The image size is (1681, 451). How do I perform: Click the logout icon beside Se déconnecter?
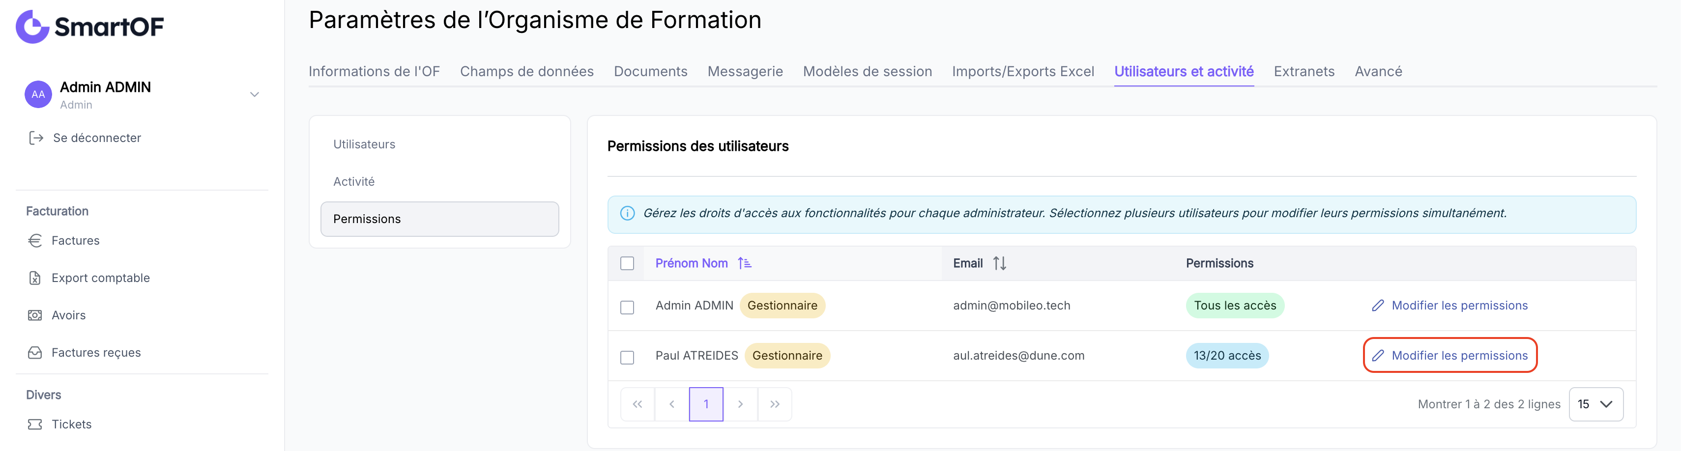point(36,138)
